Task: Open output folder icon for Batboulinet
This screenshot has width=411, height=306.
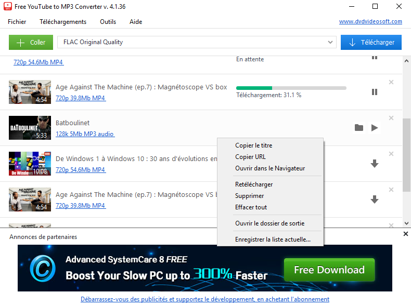Action: pos(358,128)
